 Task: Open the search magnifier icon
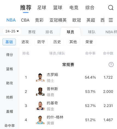111,8
